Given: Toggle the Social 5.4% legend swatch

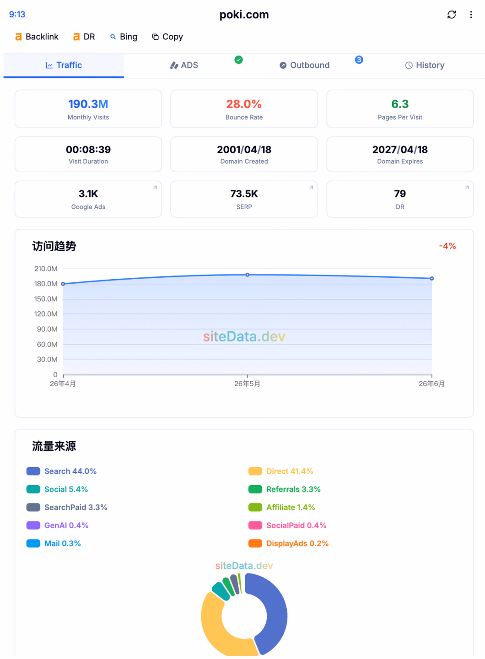Looking at the screenshot, I should [33, 489].
